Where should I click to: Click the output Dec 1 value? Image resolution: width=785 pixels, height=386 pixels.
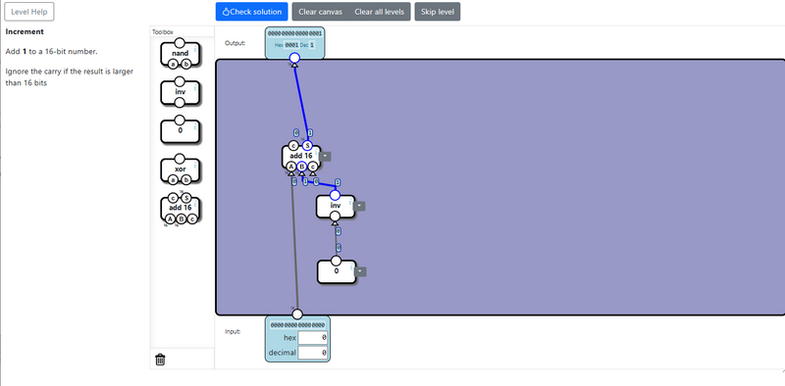(x=312, y=45)
